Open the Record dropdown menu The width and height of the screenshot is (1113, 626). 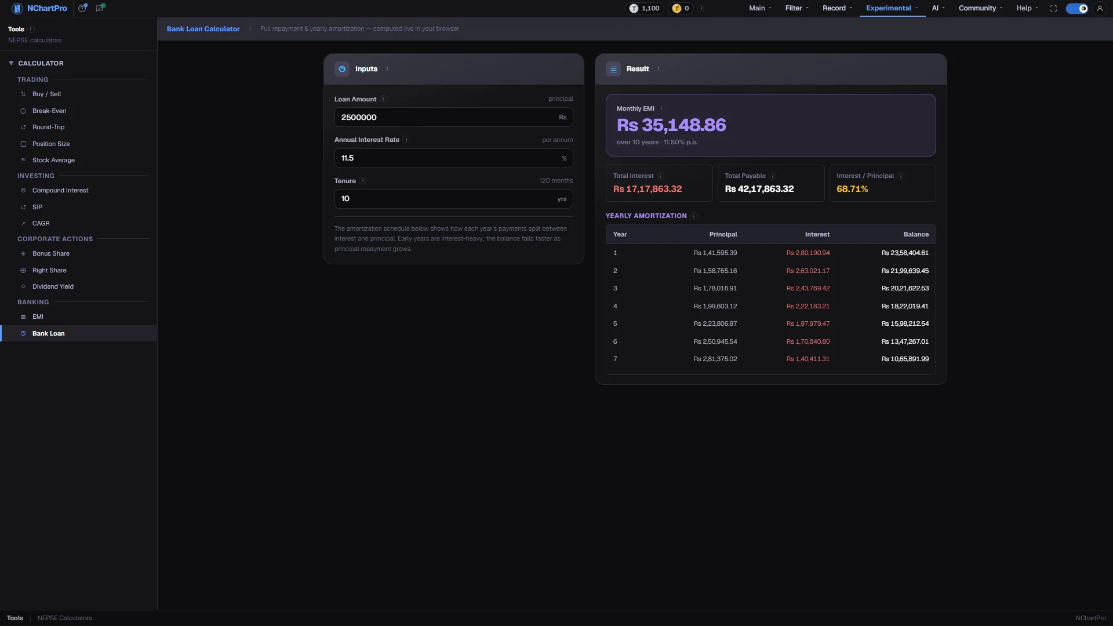click(x=837, y=8)
